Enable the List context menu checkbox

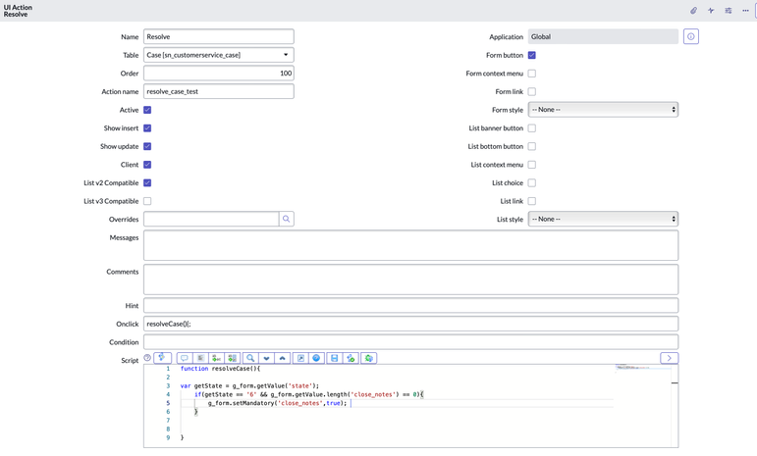tap(531, 165)
